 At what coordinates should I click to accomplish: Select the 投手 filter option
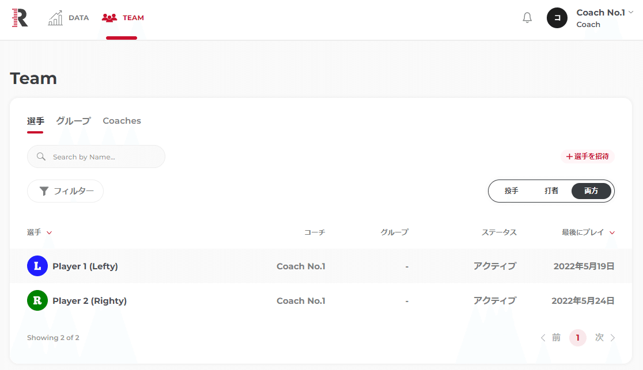click(512, 190)
